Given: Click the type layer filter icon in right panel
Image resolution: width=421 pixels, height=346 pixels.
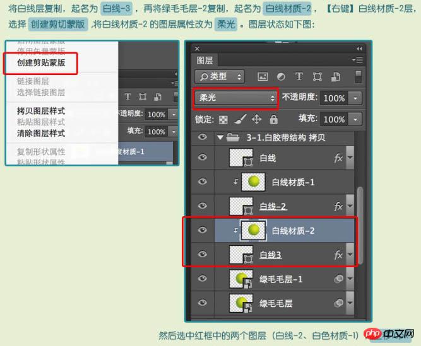Looking at the screenshot, I should [299, 76].
